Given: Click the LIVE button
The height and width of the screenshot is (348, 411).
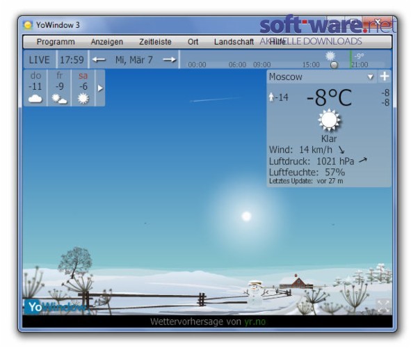Looking at the screenshot, I should click(40, 60).
